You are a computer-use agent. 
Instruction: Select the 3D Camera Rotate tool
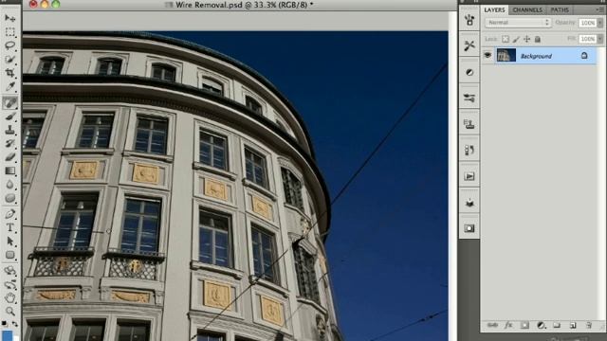pyautogui.click(x=10, y=284)
